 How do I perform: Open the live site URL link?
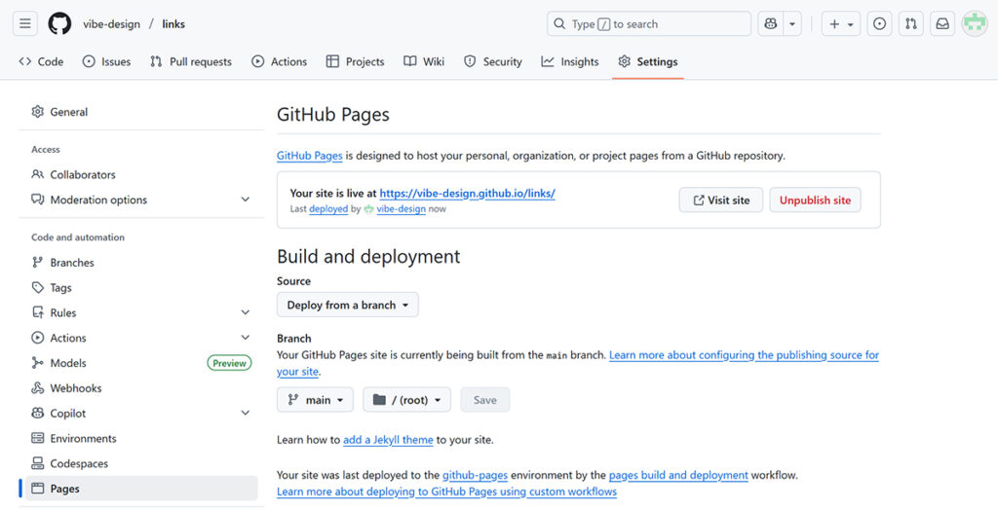coord(467,194)
